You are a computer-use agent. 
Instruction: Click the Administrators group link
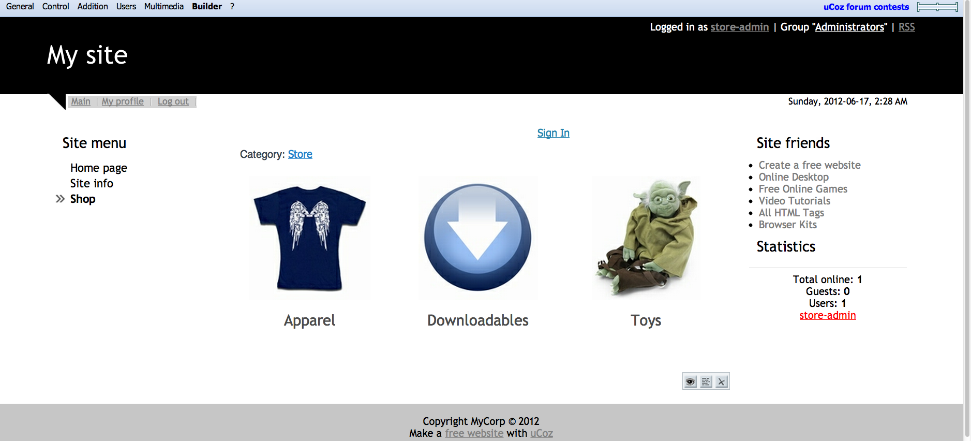(x=850, y=27)
